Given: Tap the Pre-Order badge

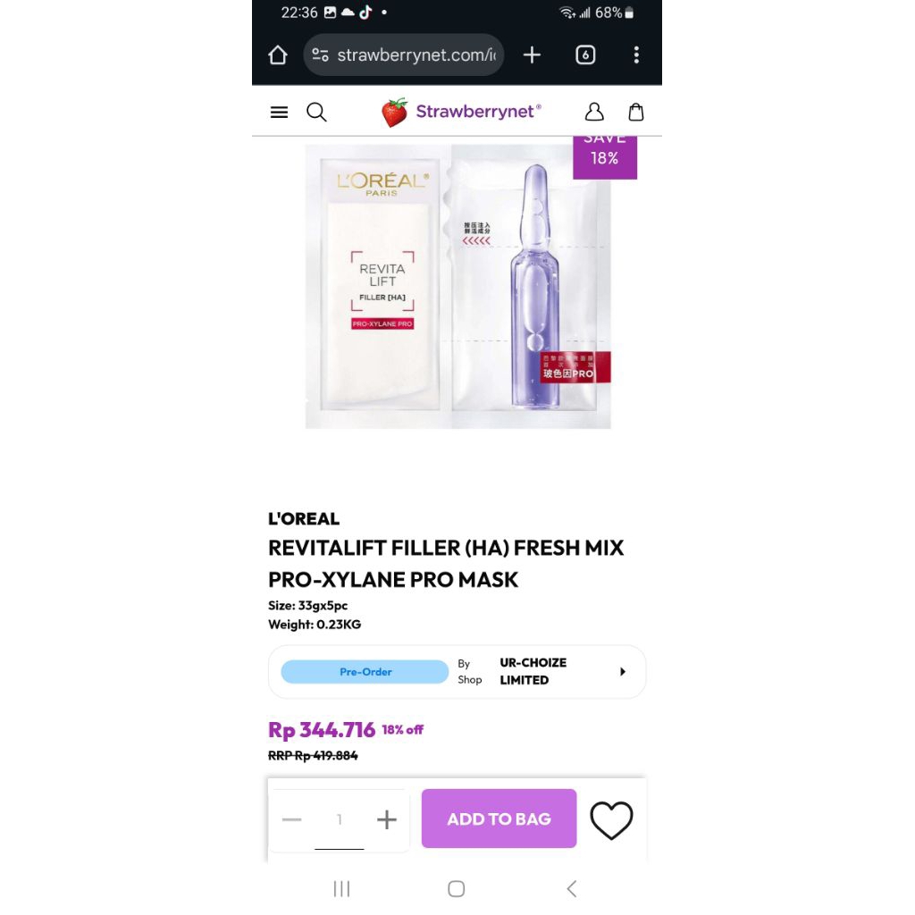Looking at the screenshot, I should tap(365, 672).
